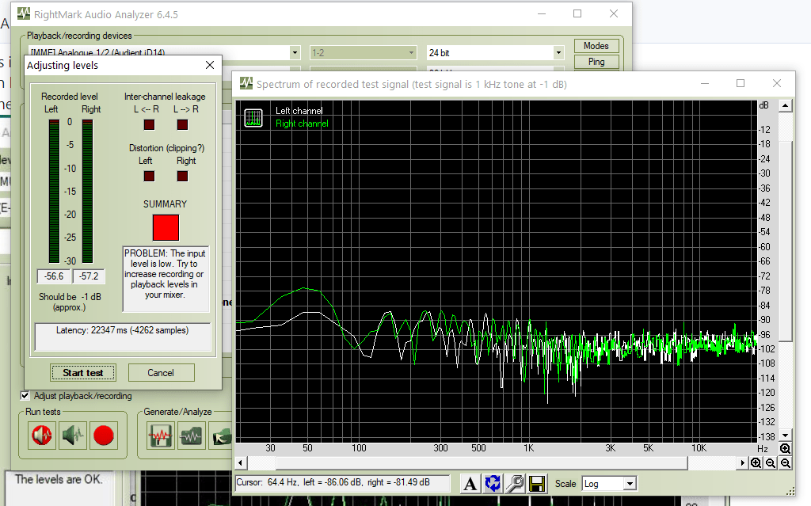Image resolution: width=811 pixels, height=506 pixels.
Task: Click the letter A text labels icon
Action: click(470, 484)
